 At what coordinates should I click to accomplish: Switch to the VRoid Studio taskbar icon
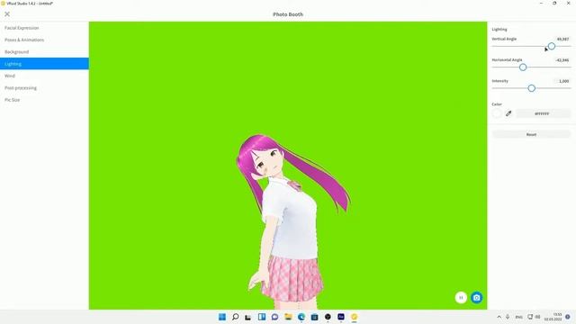click(354, 317)
